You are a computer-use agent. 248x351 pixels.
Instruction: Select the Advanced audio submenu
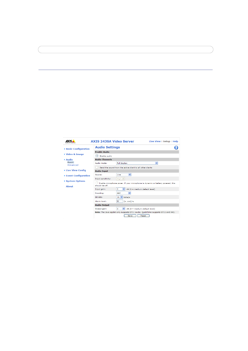point(73,165)
